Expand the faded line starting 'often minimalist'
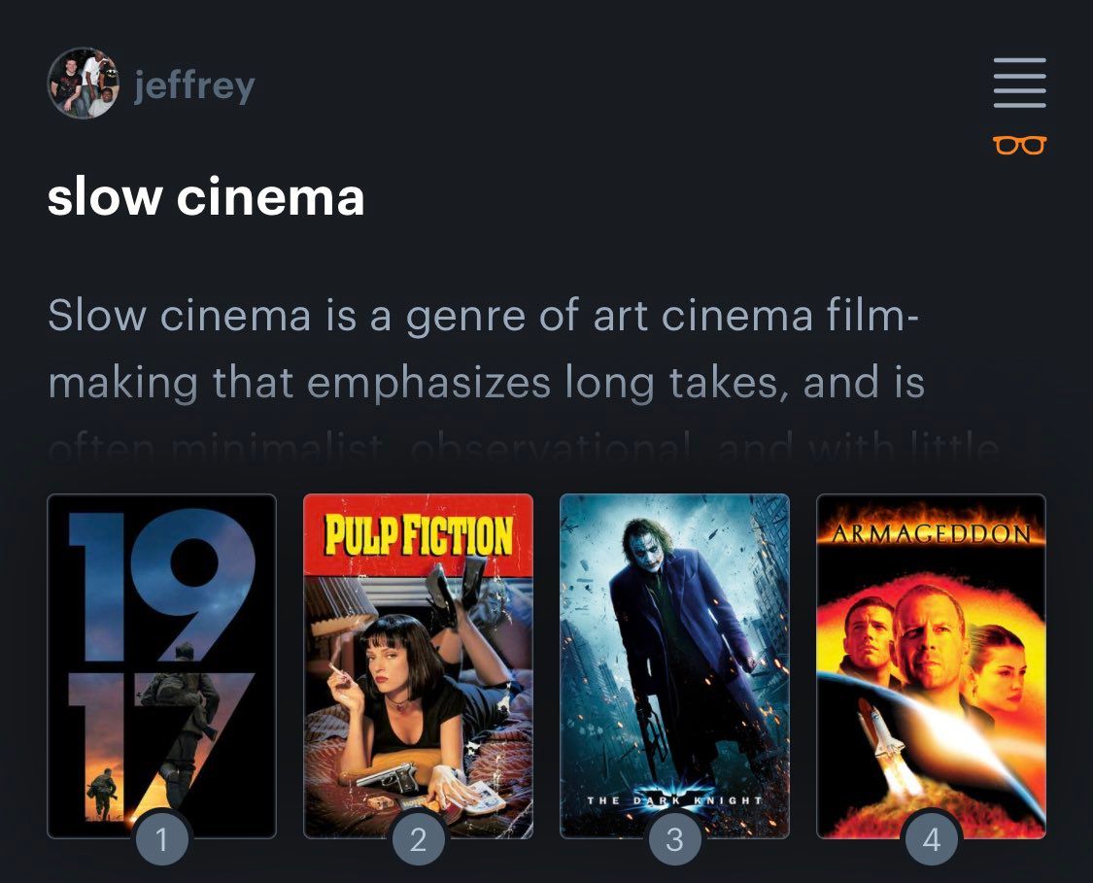The height and width of the screenshot is (883, 1093). (523, 448)
